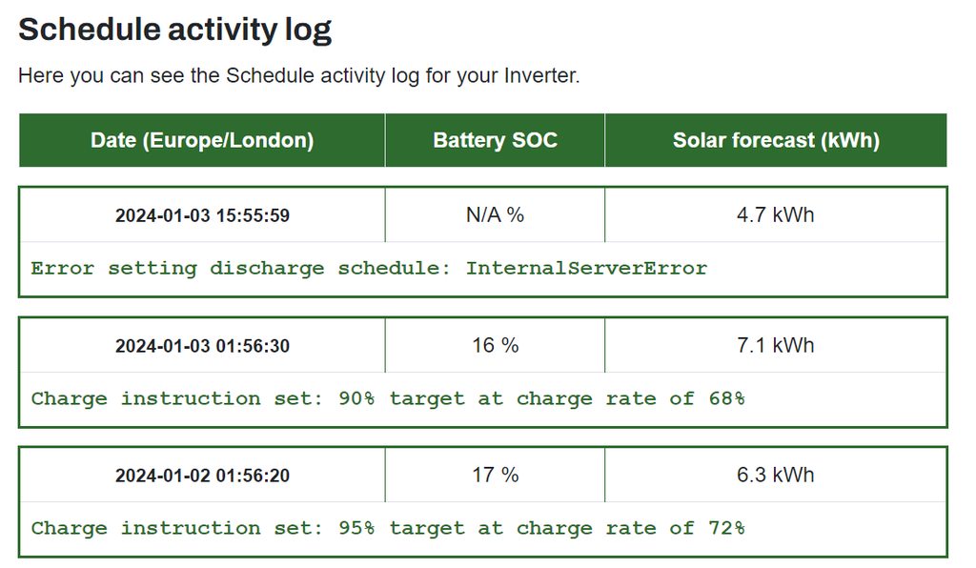
Task: Click the "Error setting discharge schedule" text
Action: [x=239, y=268]
